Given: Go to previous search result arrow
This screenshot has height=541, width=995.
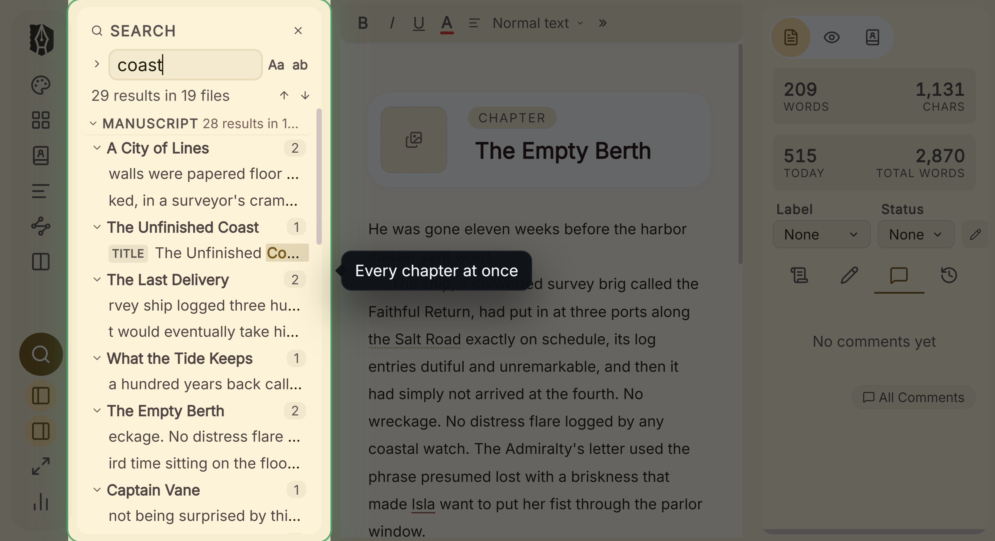Looking at the screenshot, I should 284,95.
